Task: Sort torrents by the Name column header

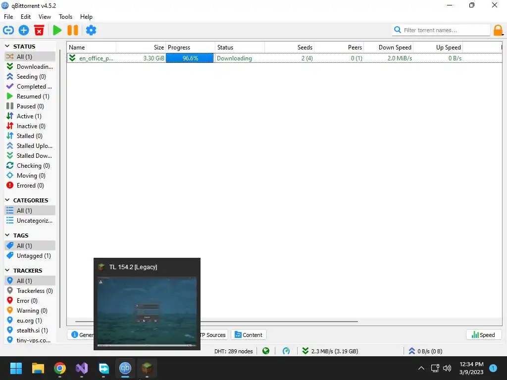Action: (x=92, y=47)
